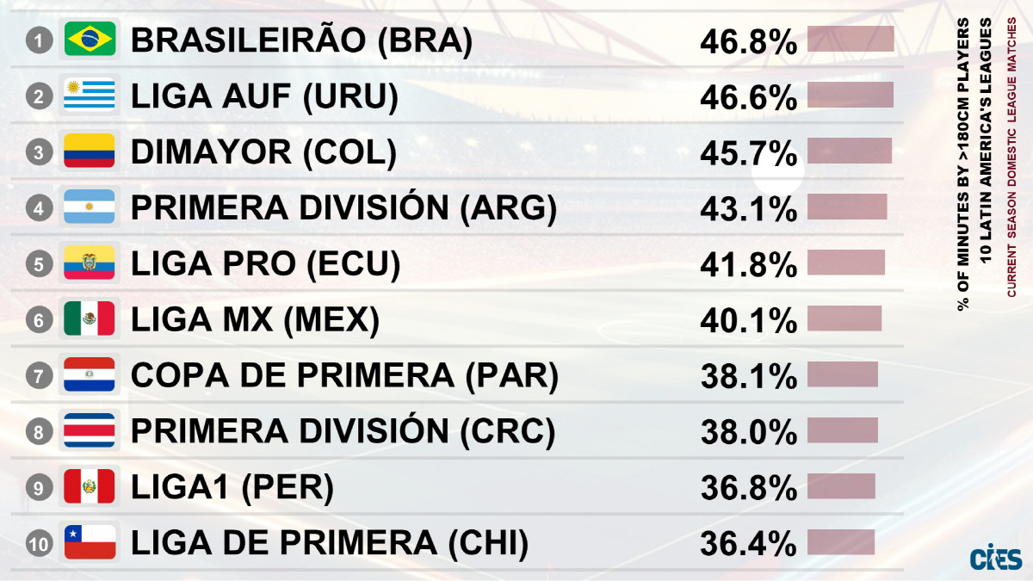Click the Uruguay flag icon

[90, 96]
